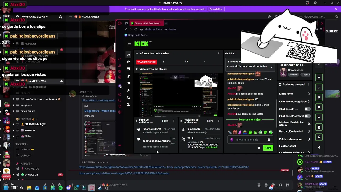
Task: Collapse the ECONOMÍA category in Discord
Action: coord(26,119)
